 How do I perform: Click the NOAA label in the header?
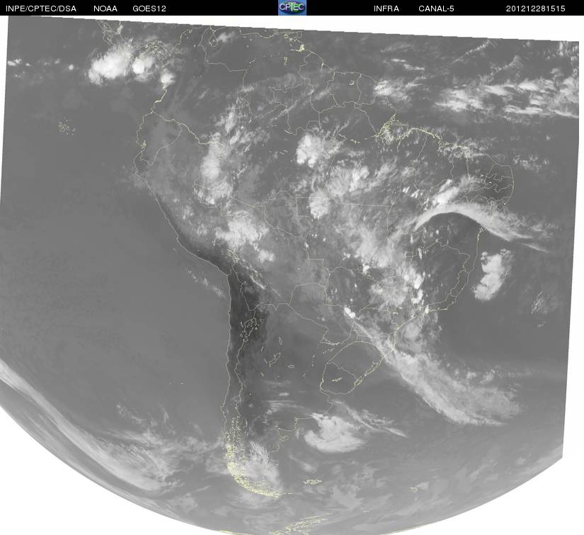[105, 9]
